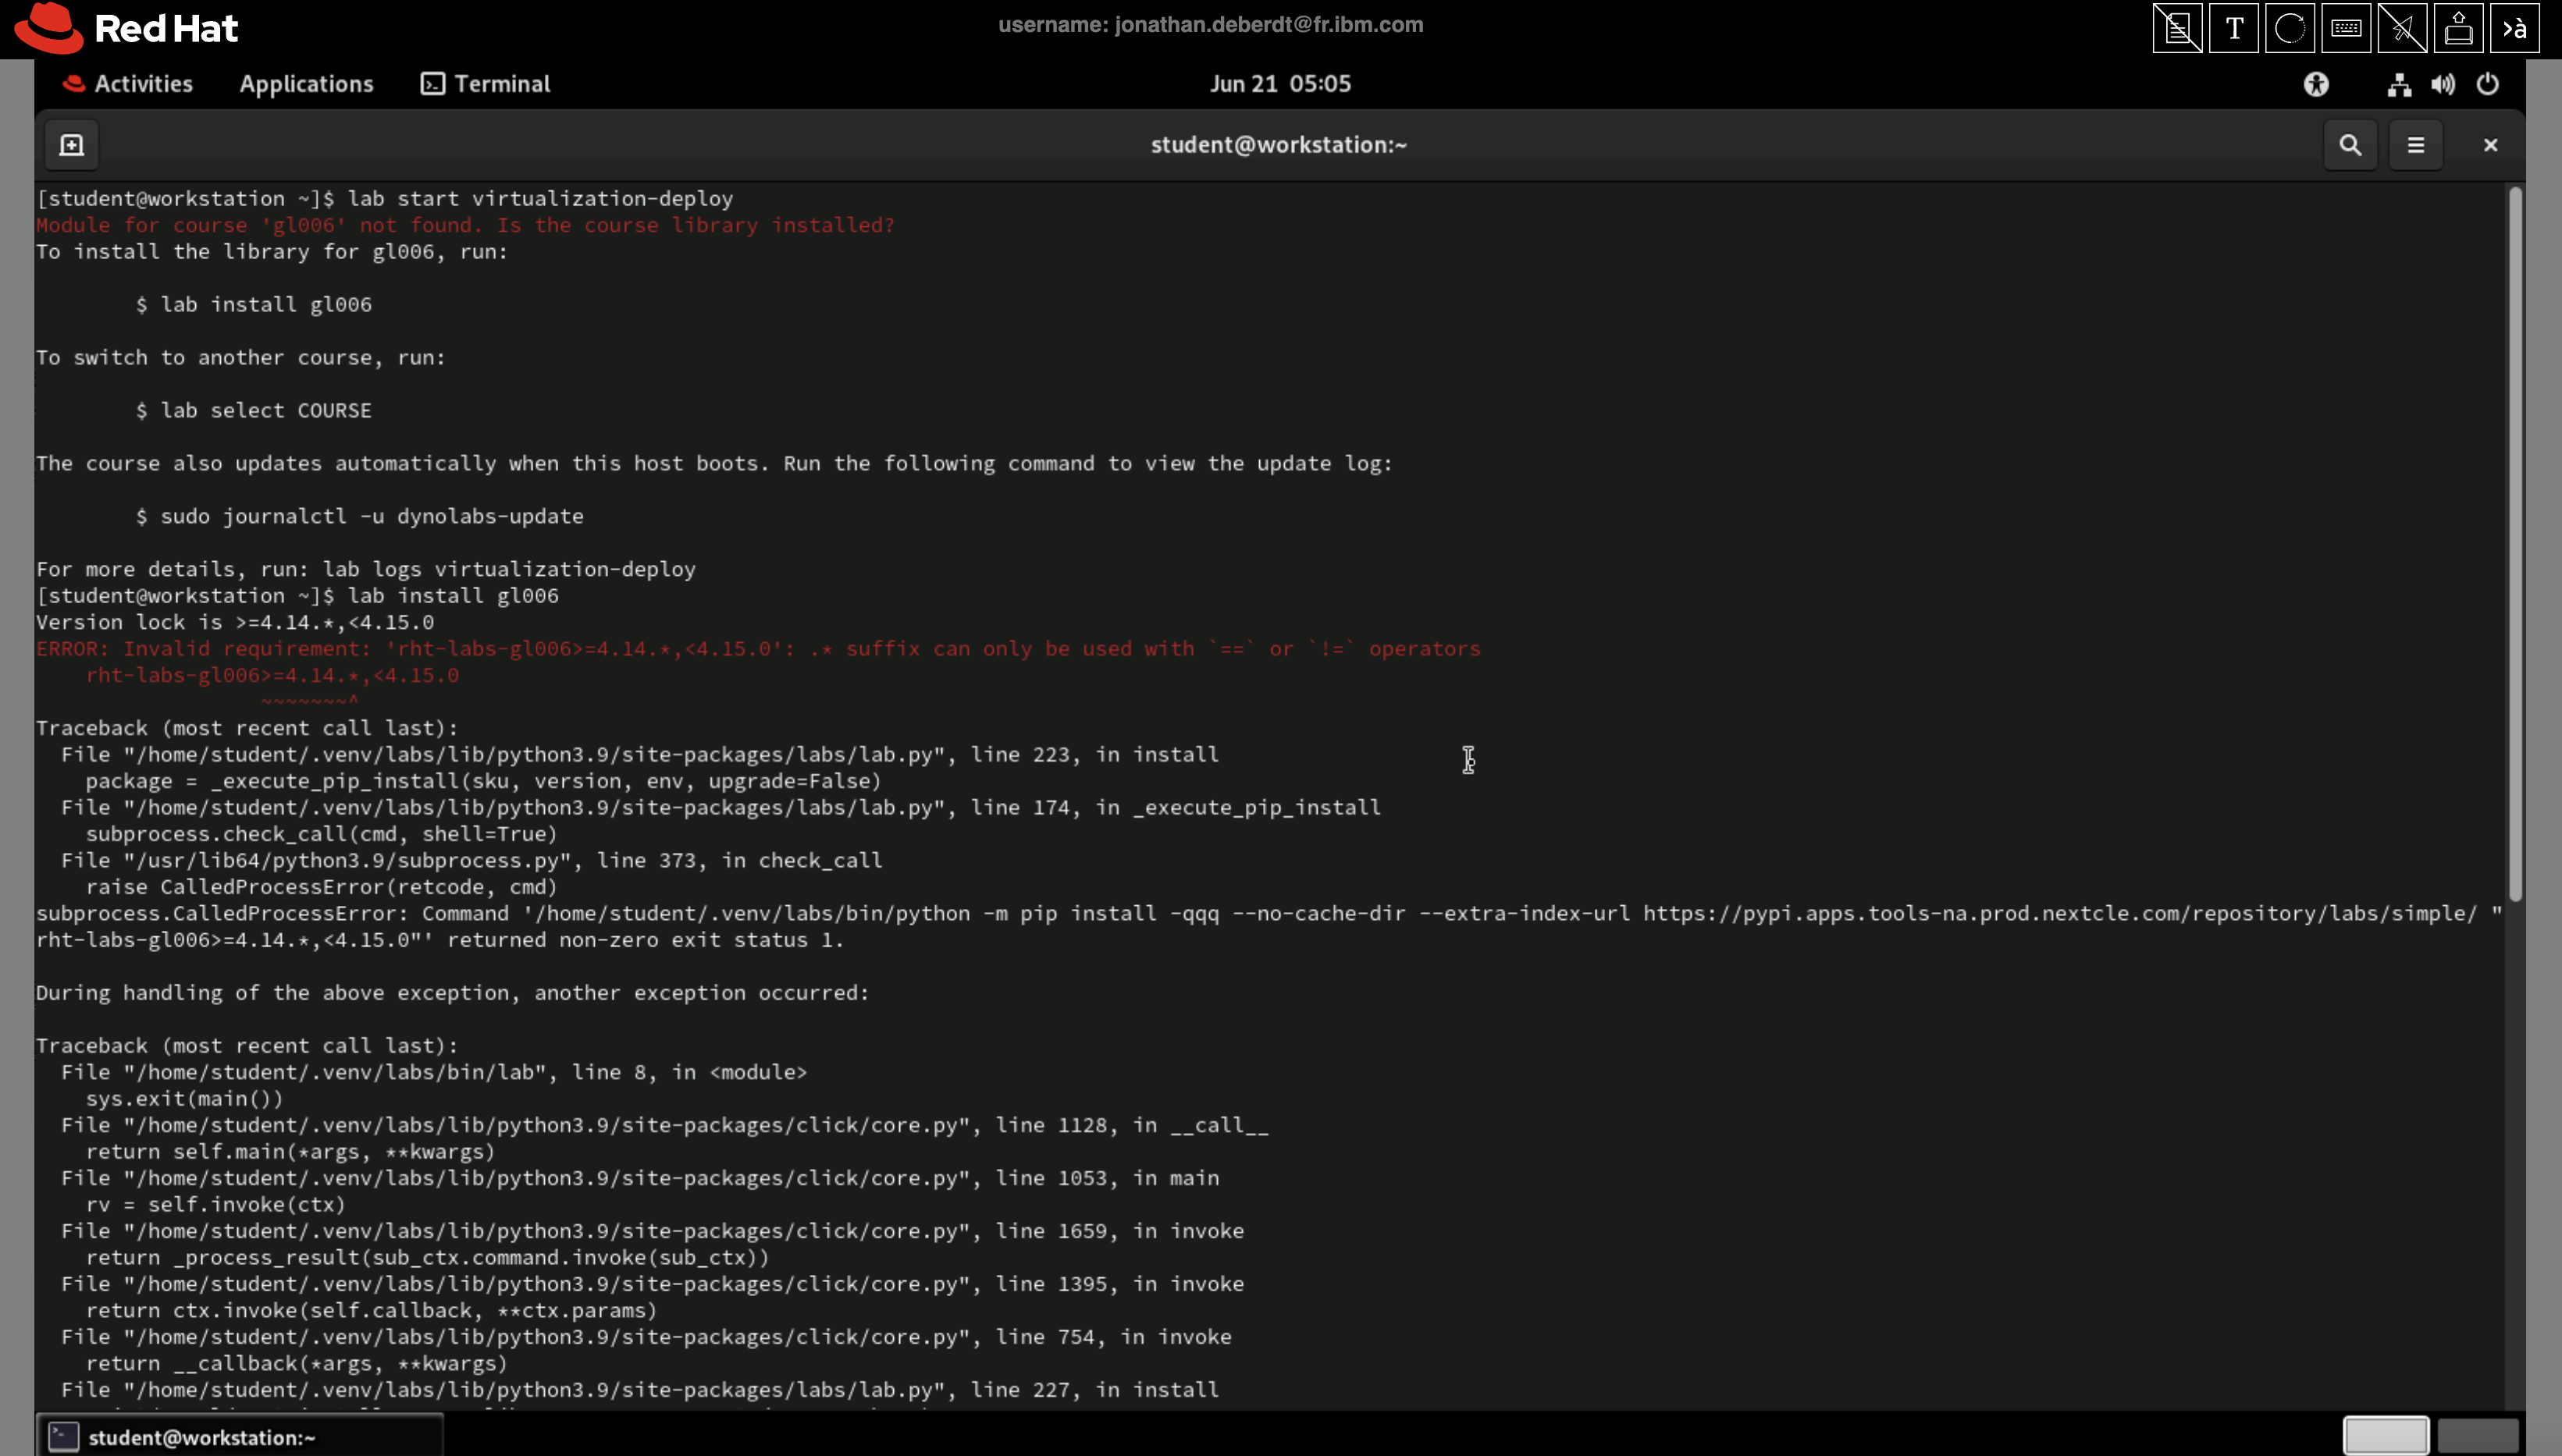
Task: Refresh the remote screen with the reload icon
Action: pyautogui.click(x=2290, y=27)
